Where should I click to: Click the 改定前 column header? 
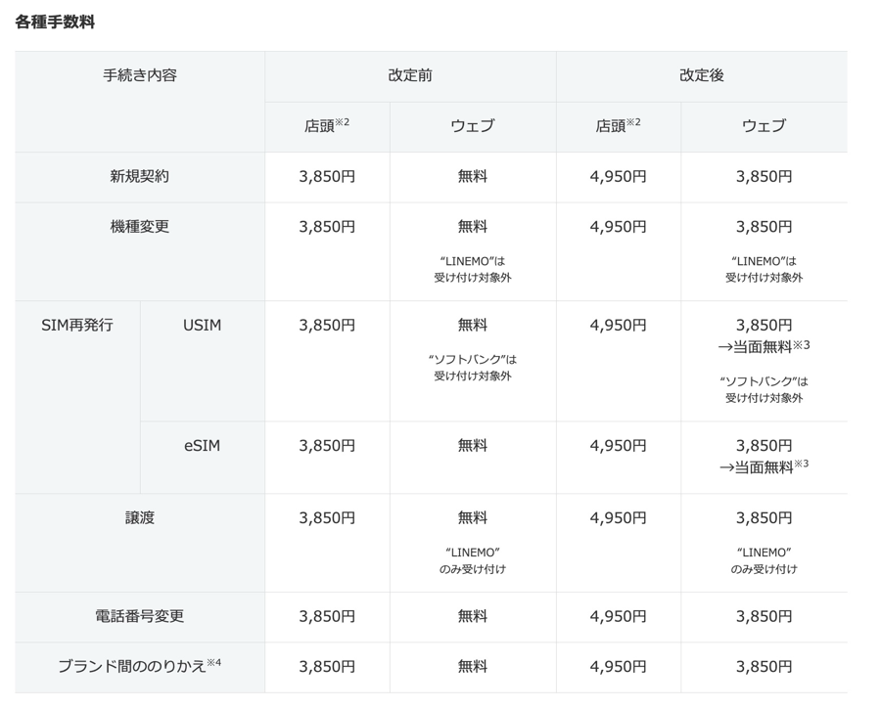[x=410, y=75]
